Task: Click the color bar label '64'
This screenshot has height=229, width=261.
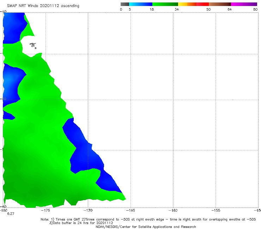Action: tap(230, 10)
